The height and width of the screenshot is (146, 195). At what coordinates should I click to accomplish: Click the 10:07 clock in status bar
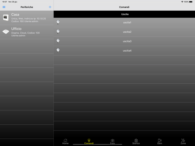tap(5, 2)
